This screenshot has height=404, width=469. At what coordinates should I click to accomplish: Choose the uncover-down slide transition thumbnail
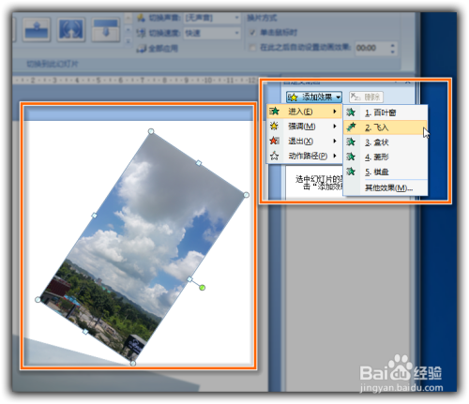click(106, 30)
